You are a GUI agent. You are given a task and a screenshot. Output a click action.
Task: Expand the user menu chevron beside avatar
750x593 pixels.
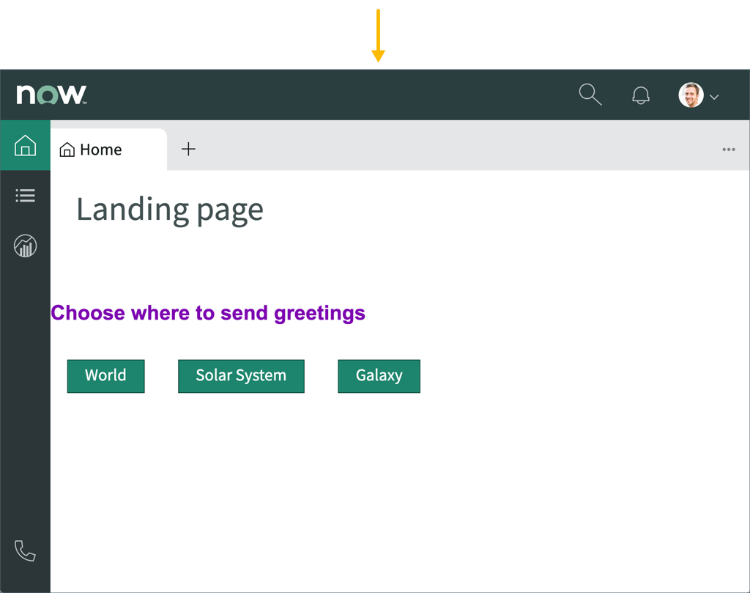(x=715, y=97)
